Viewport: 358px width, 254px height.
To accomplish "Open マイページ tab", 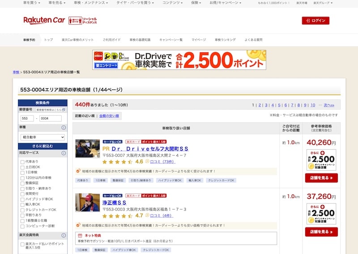I will pos(199,40).
